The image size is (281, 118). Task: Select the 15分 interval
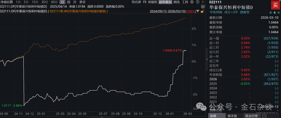click(35, 2)
